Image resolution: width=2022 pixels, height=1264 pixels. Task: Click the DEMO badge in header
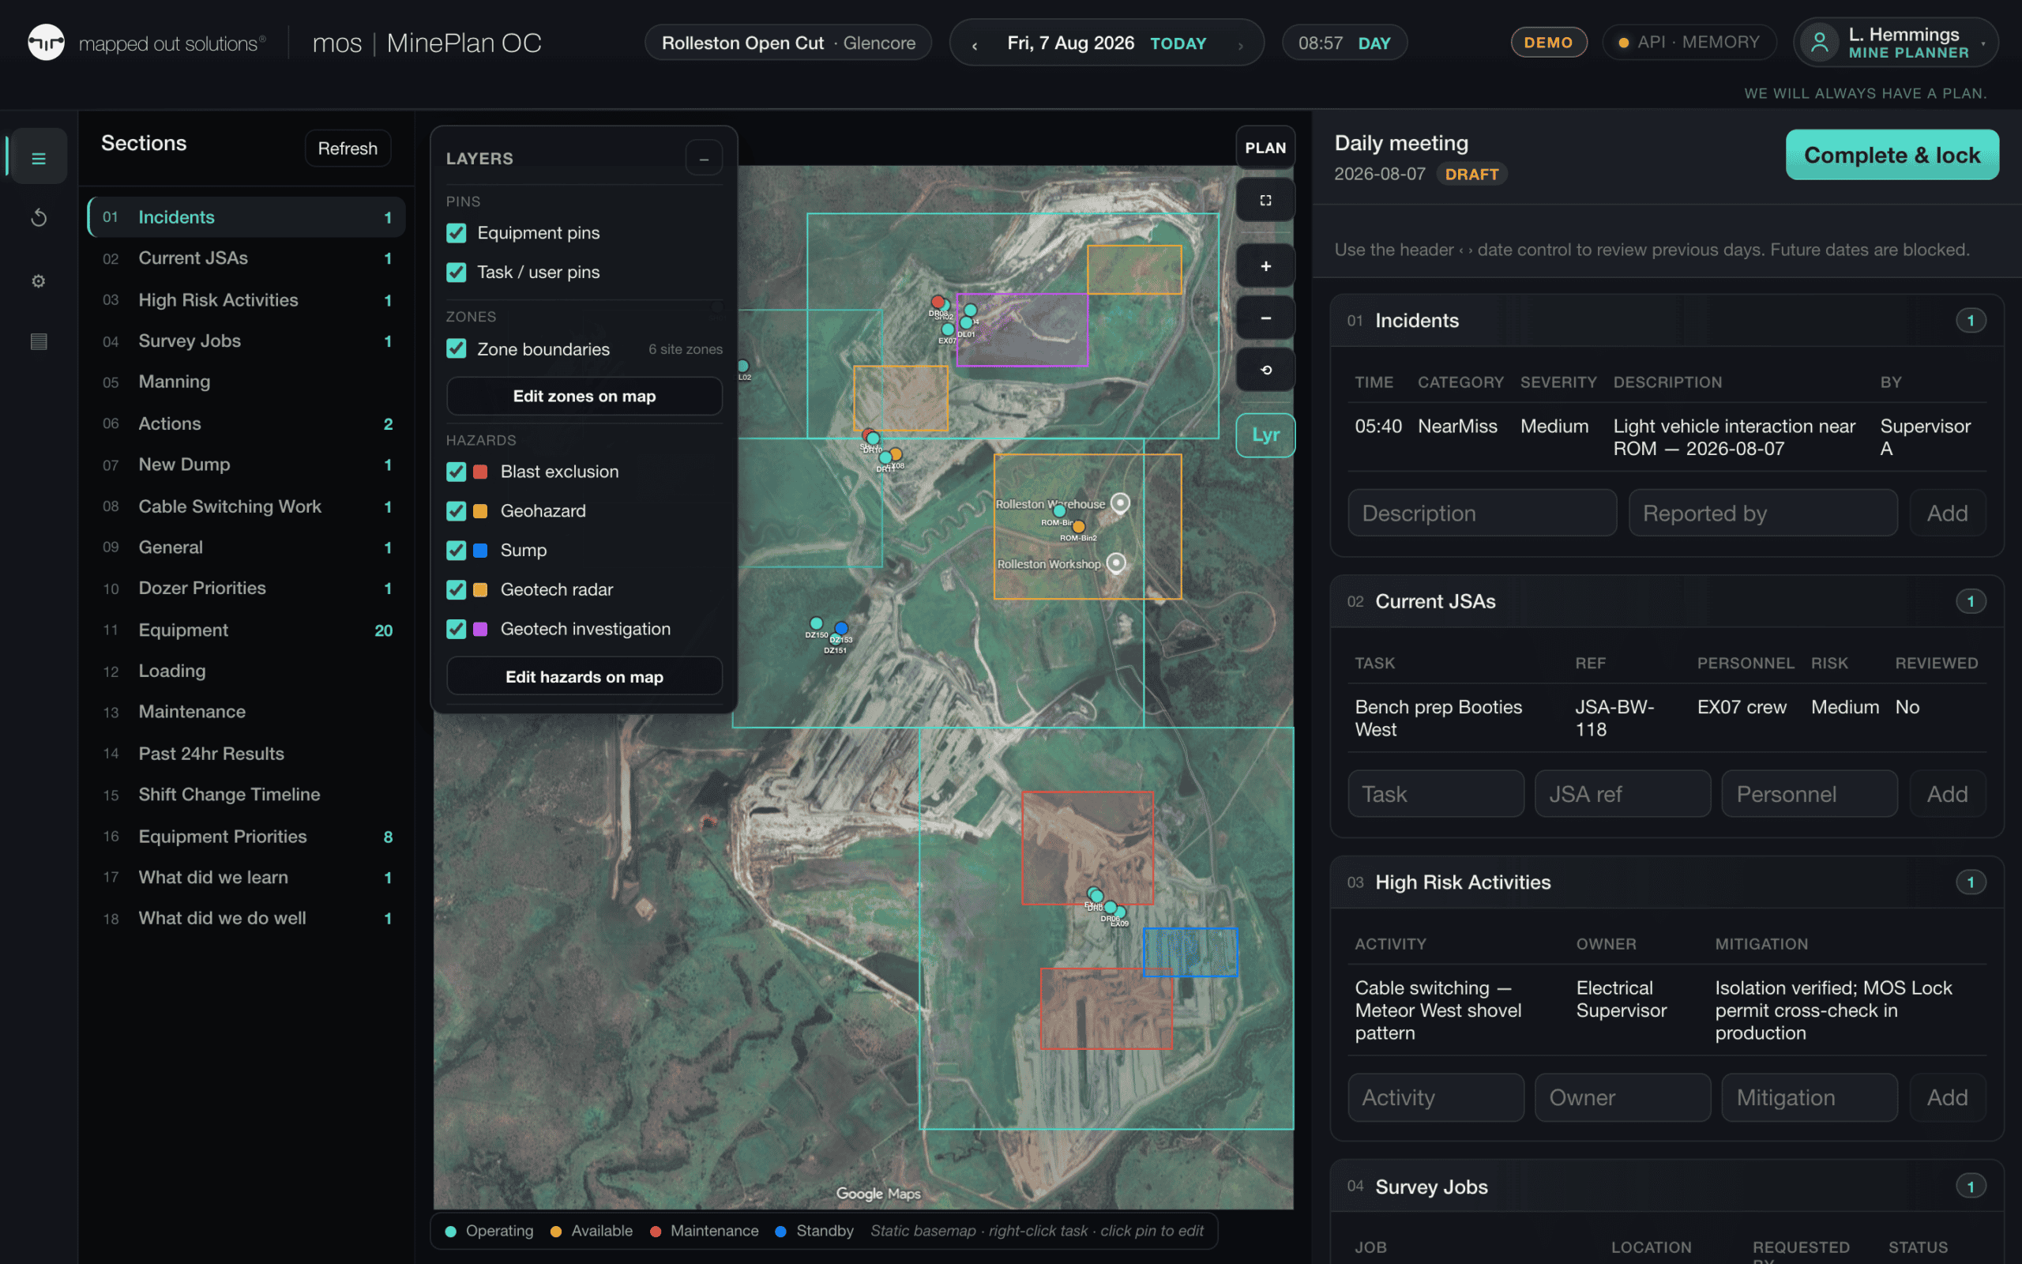pyautogui.click(x=1548, y=43)
